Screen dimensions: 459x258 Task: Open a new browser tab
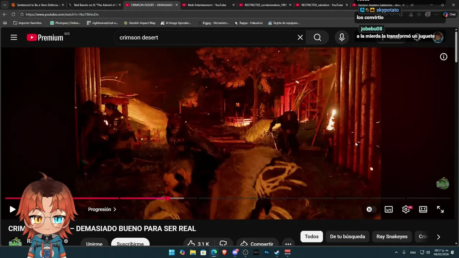click(x=412, y=5)
